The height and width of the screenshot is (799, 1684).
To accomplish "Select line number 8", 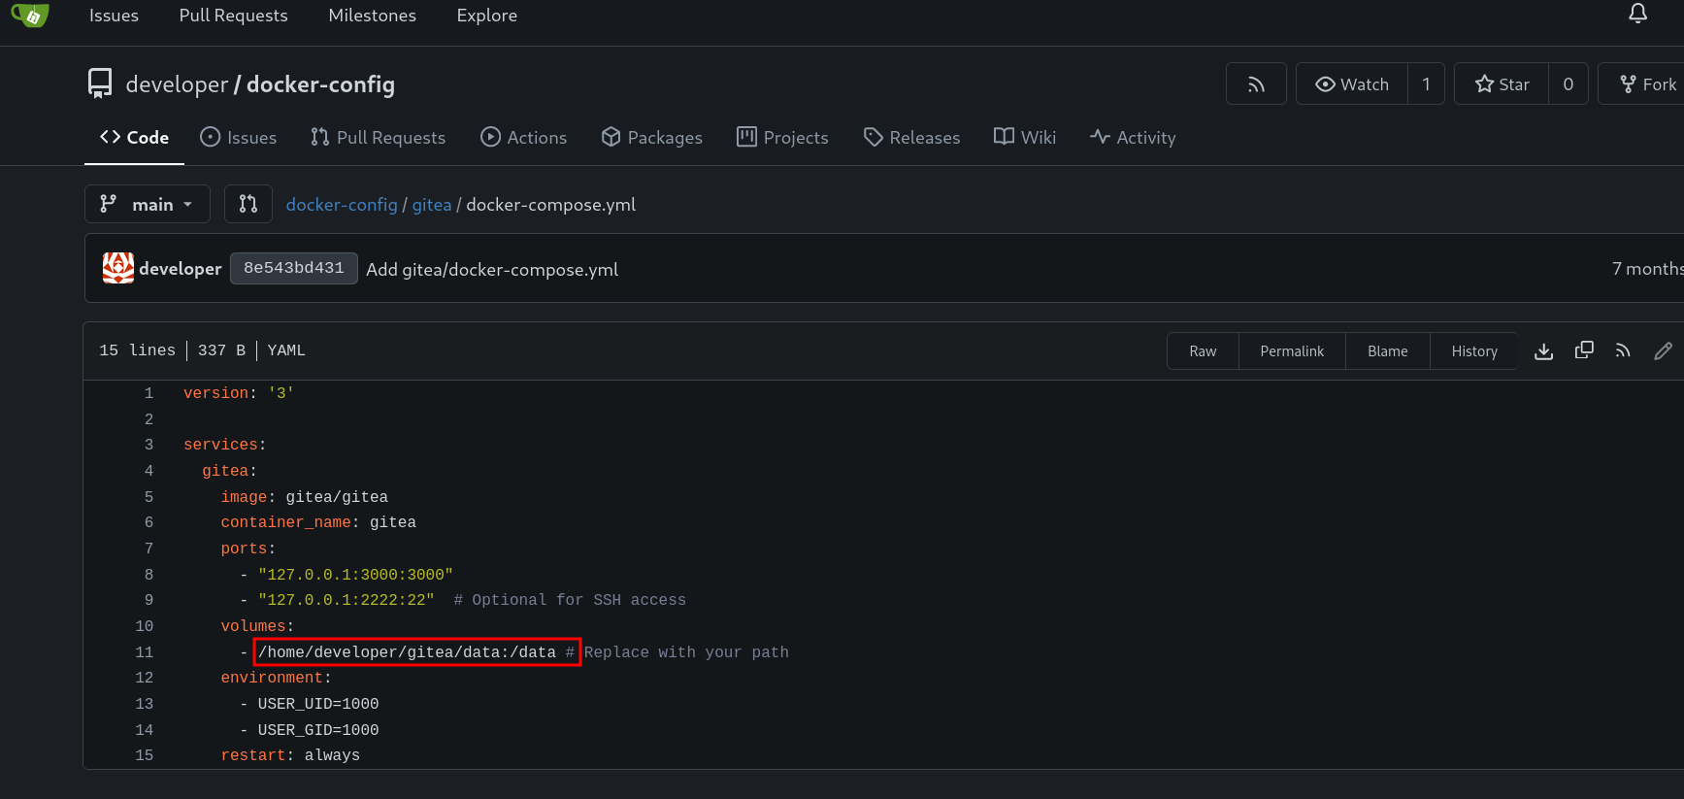I will [149, 575].
